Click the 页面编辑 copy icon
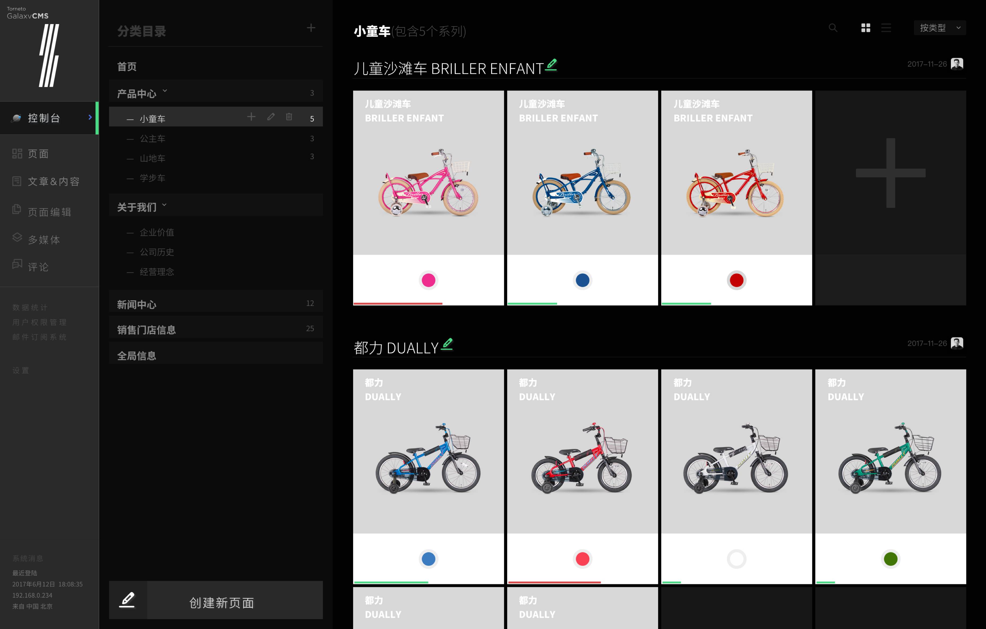 17,209
